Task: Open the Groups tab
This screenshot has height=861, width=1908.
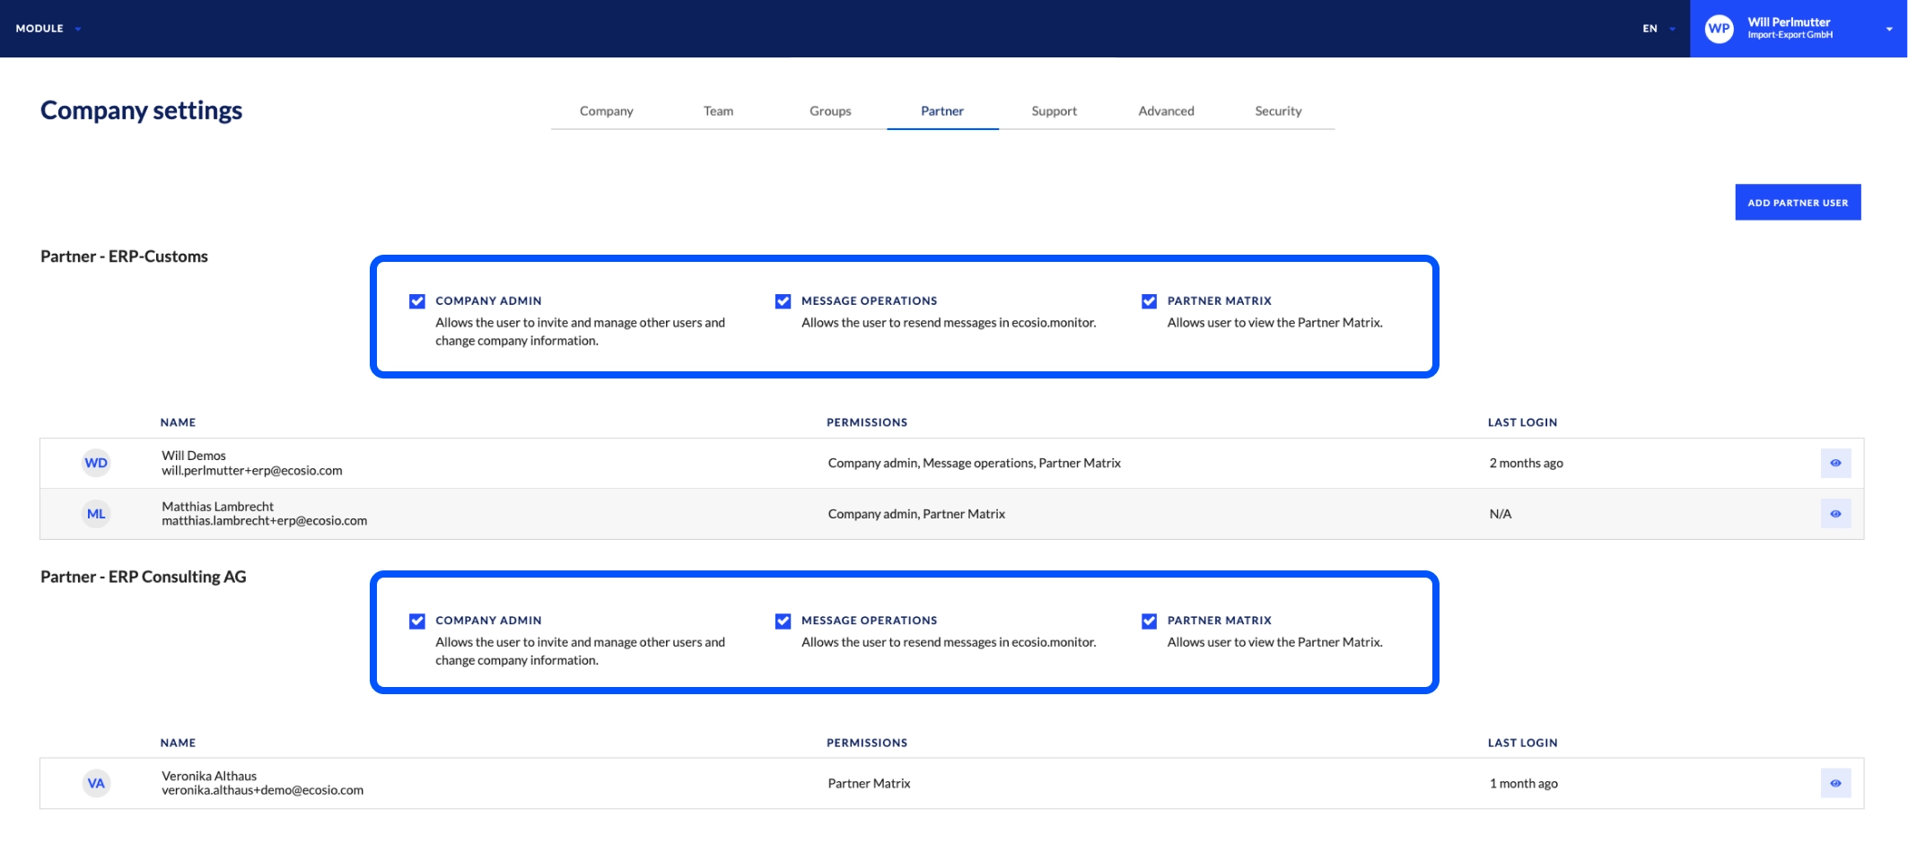Action: [830, 111]
